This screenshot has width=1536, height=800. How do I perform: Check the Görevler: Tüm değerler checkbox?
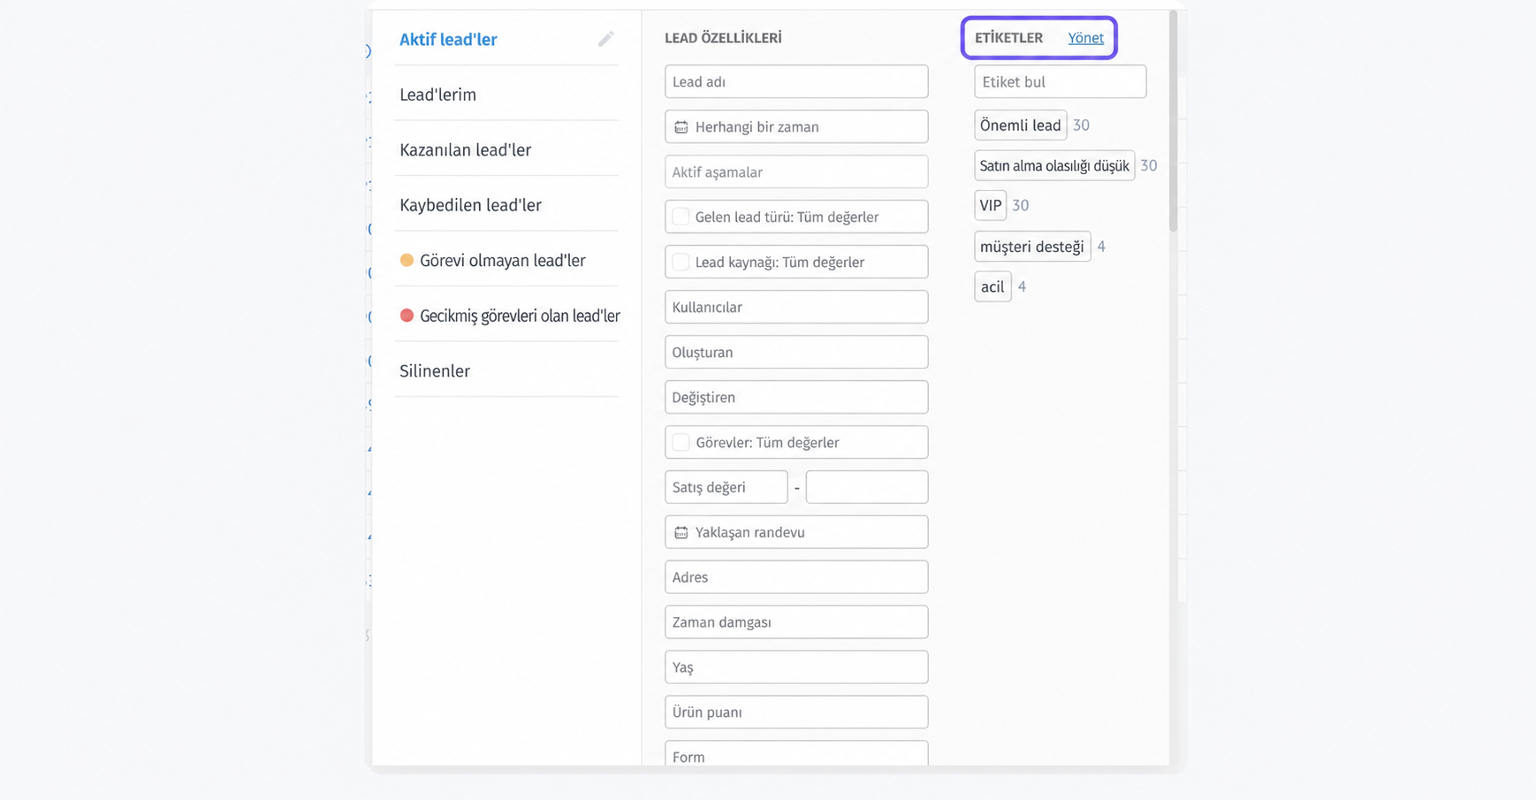[x=681, y=442]
